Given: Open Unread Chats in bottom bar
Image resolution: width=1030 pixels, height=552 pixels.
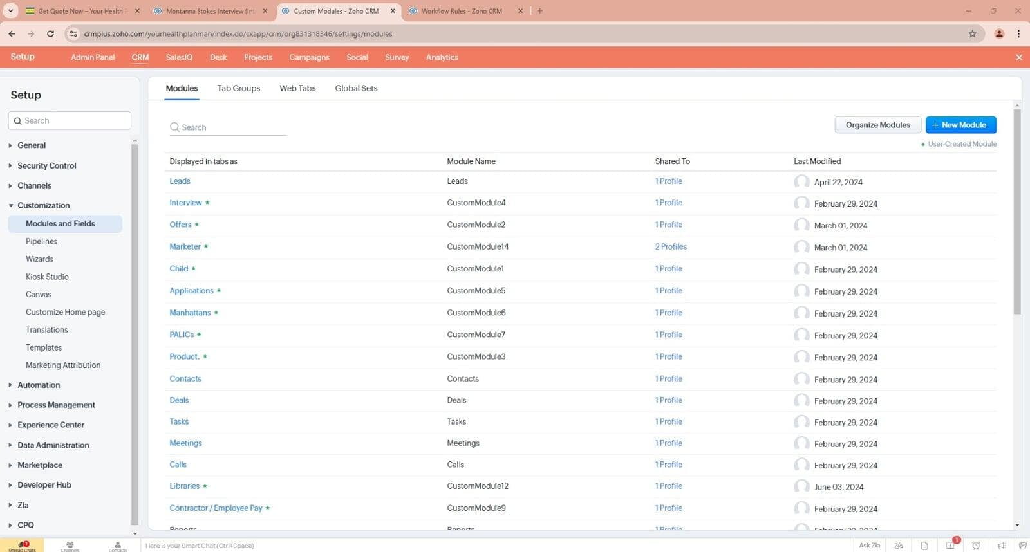Looking at the screenshot, I should (x=22, y=546).
